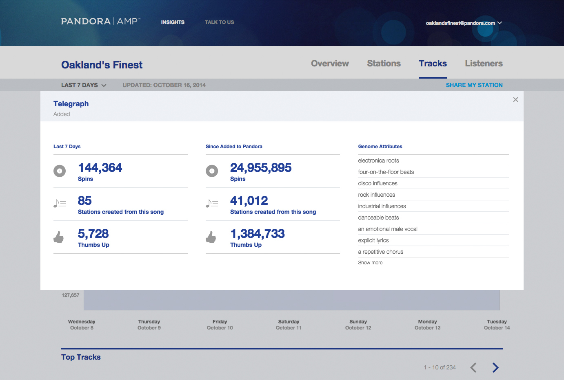The height and width of the screenshot is (380, 564).
Task: Click the Telegraph track title
Action: (71, 104)
